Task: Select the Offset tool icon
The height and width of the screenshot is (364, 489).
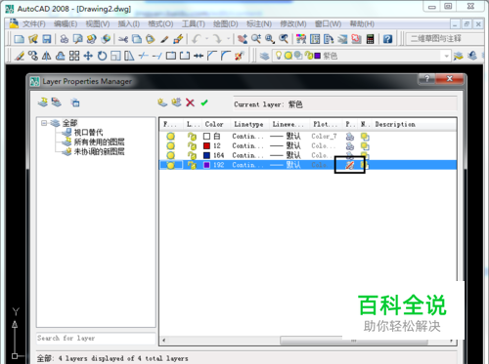Action: (61, 56)
